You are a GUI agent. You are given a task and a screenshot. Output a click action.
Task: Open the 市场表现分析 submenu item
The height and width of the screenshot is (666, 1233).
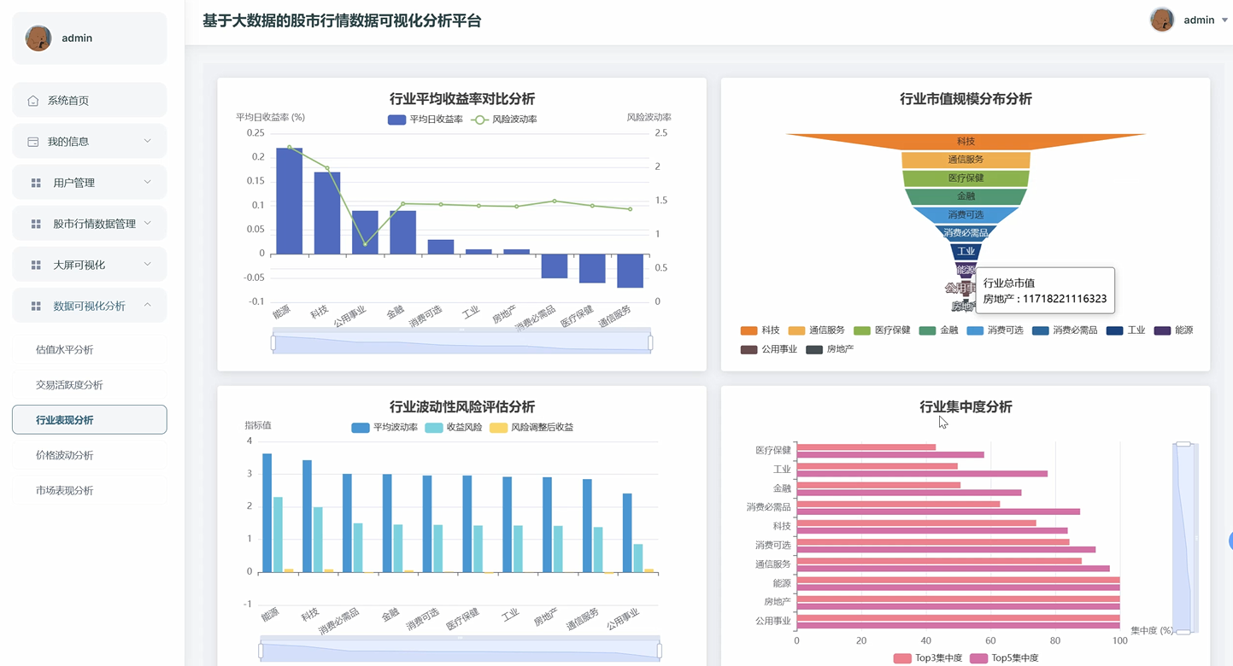90,490
